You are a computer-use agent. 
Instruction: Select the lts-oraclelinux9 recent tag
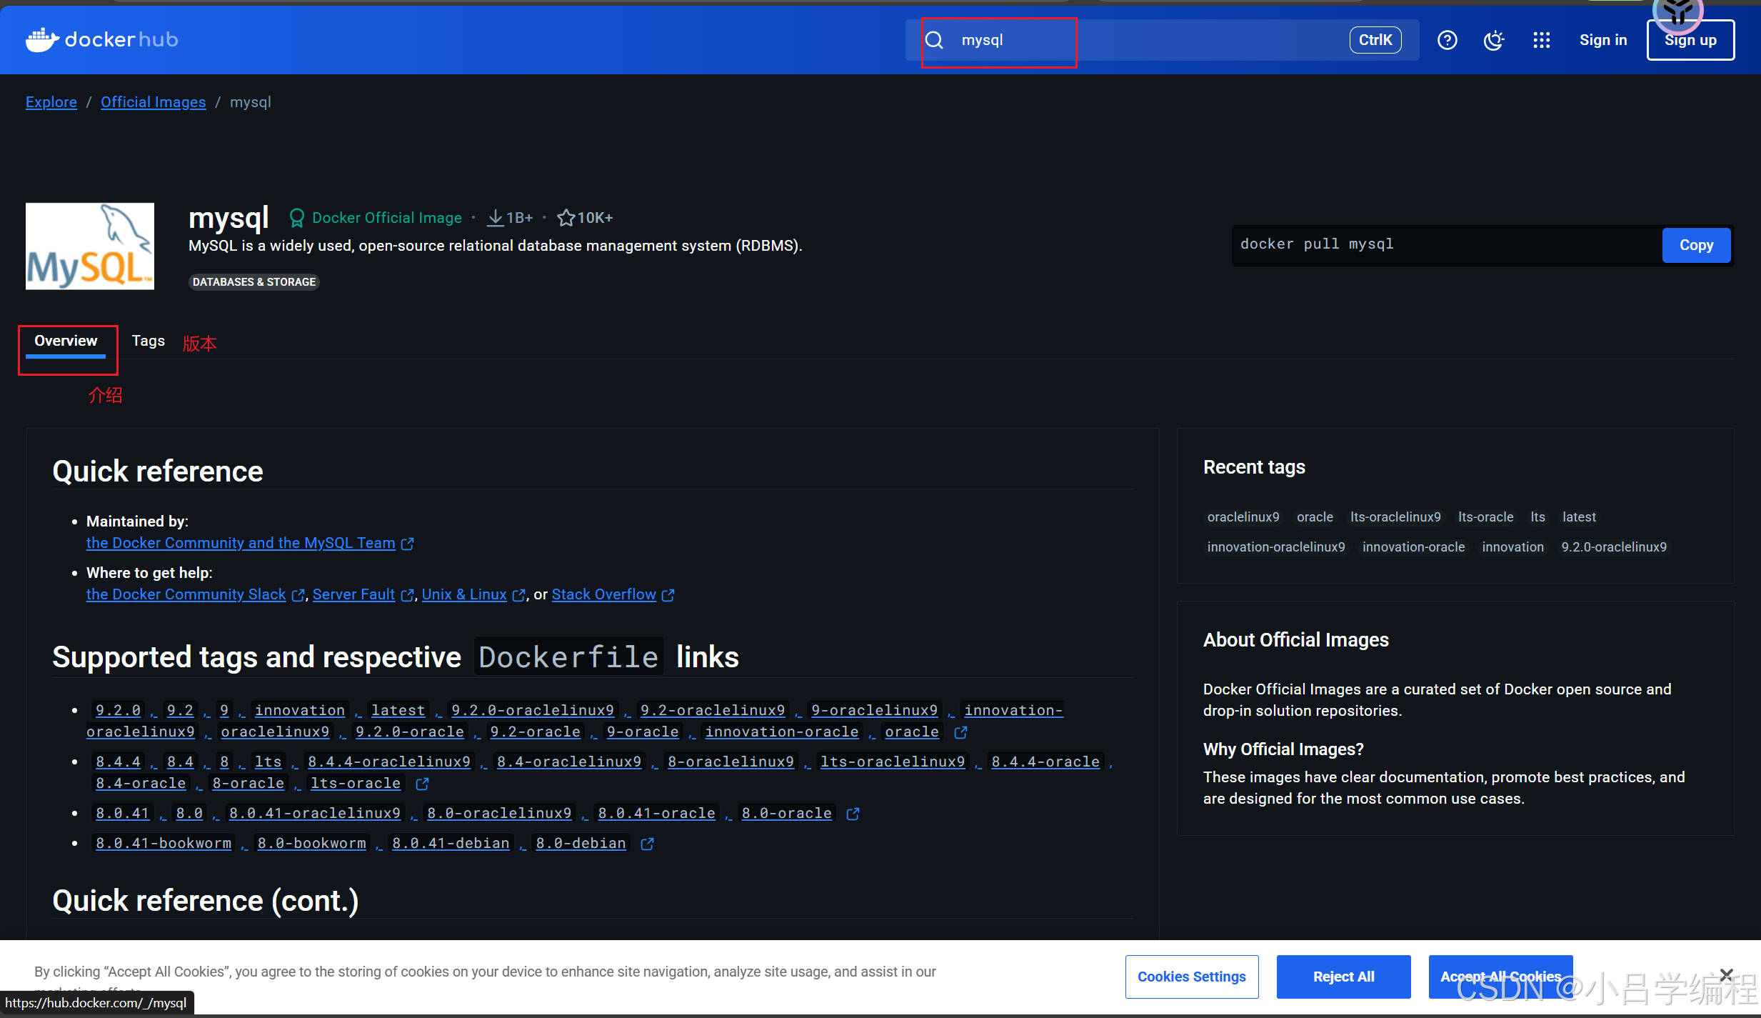(x=1395, y=517)
